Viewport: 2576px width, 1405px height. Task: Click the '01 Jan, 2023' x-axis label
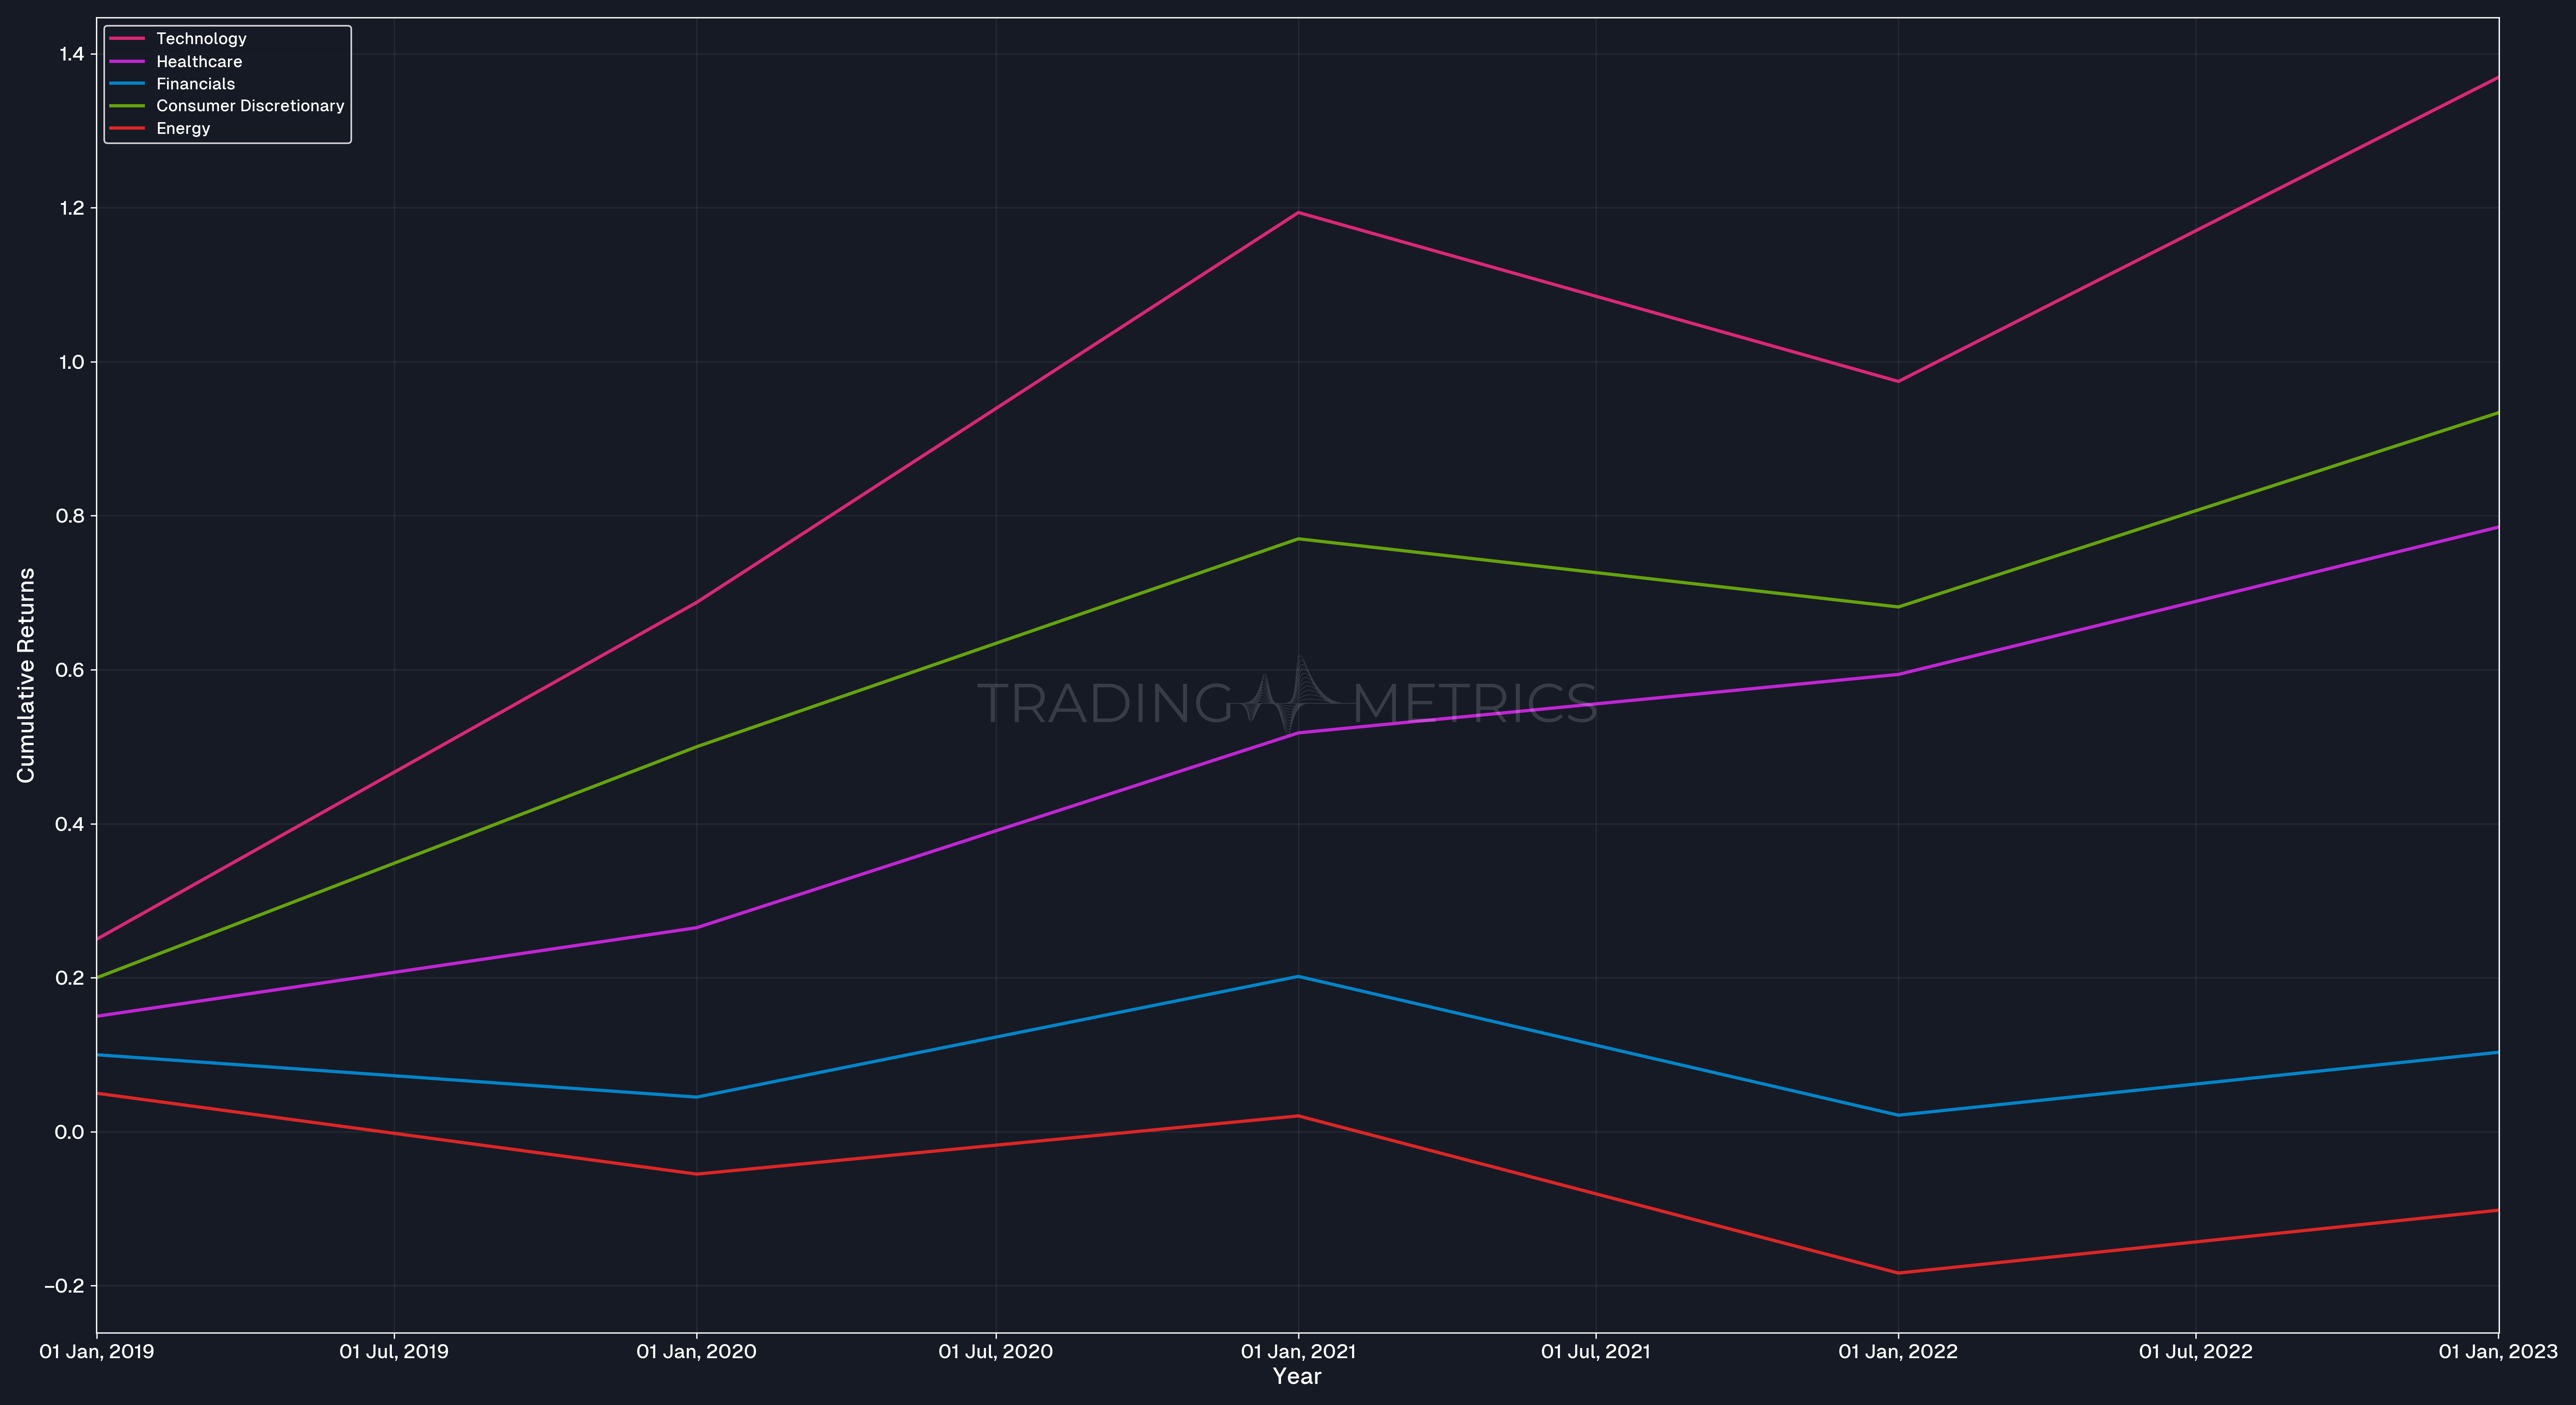pyautogui.click(x=2498, y=1352)
